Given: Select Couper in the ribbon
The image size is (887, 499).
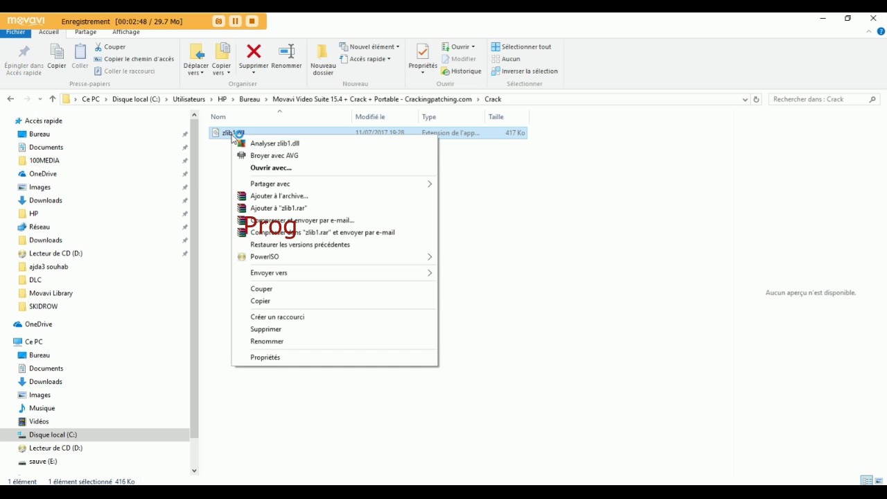Looking at the screenshot, I should point(109,46).
